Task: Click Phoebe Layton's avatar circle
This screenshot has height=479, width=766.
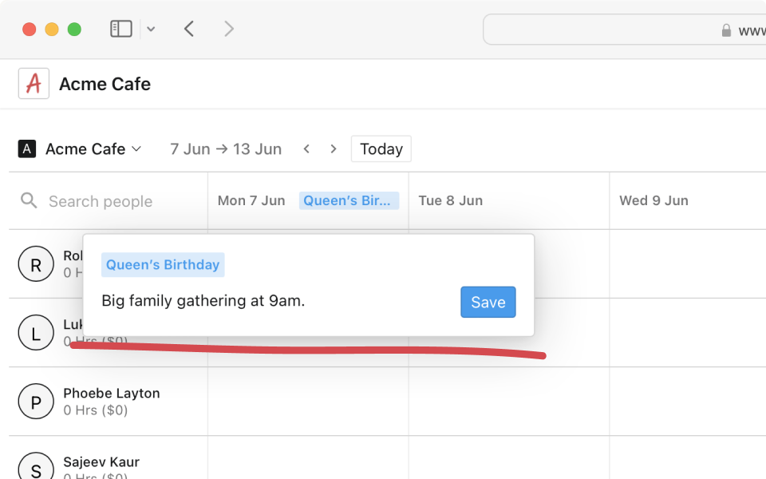Action: (36, 402)
